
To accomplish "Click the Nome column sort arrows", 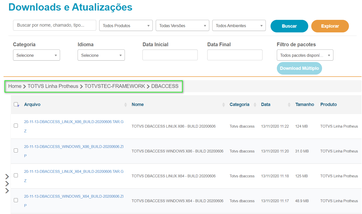I will pos(224,105).
